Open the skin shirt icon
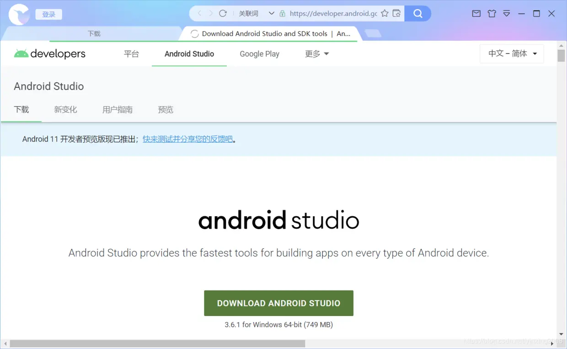Screen dimensions: 567x349 pyautogui.click(x=492, y=14)
